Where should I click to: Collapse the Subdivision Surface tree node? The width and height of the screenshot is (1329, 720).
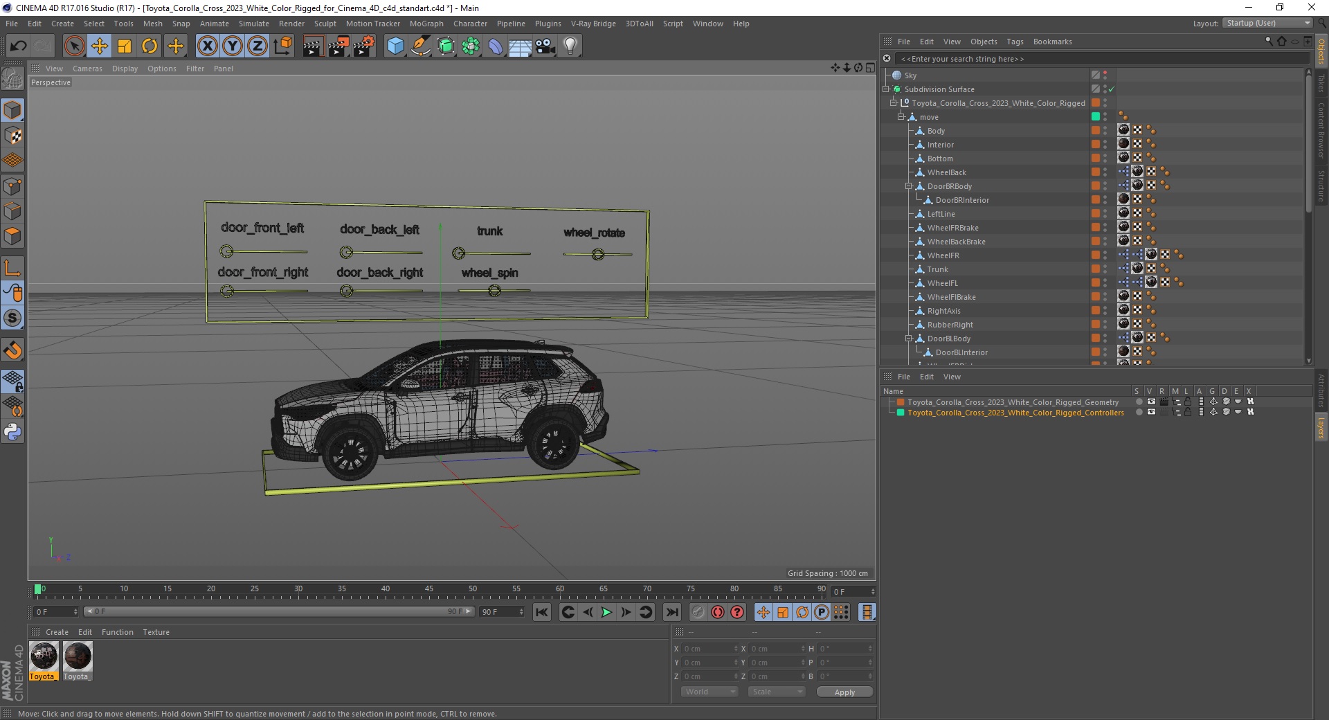point(885,89)
